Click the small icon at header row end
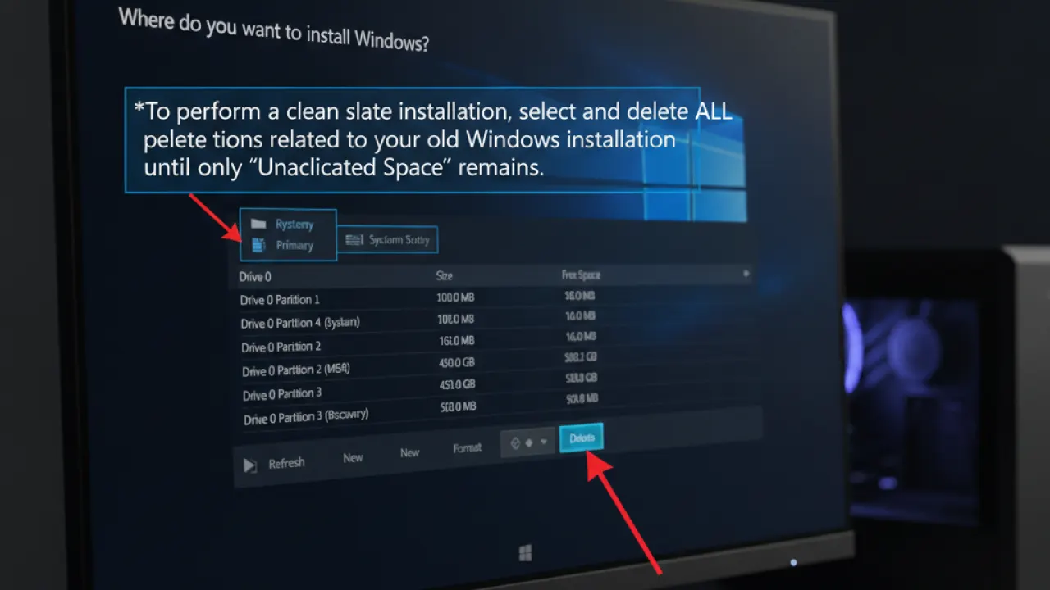This screenshot has width=1050, height=590. [x=746, y=274]
